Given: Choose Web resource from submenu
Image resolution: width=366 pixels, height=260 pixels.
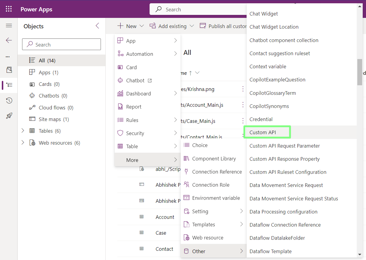Looking at the screenshot, I should pyautogui.click(x=213, y=238).
